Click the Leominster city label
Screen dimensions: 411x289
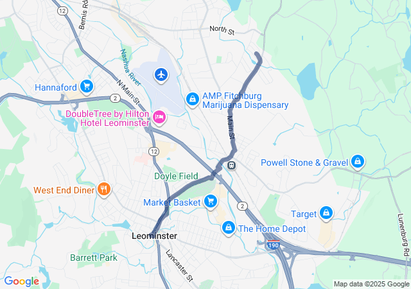tap(154, 236)
